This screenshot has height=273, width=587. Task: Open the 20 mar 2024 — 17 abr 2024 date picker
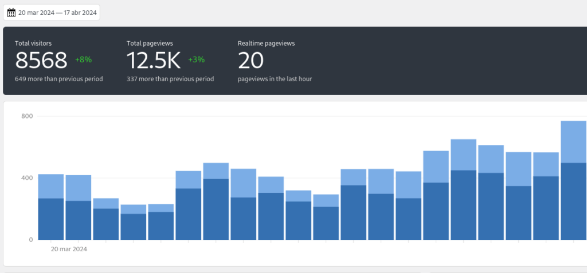pyautogui.click(x=52, y=13)
